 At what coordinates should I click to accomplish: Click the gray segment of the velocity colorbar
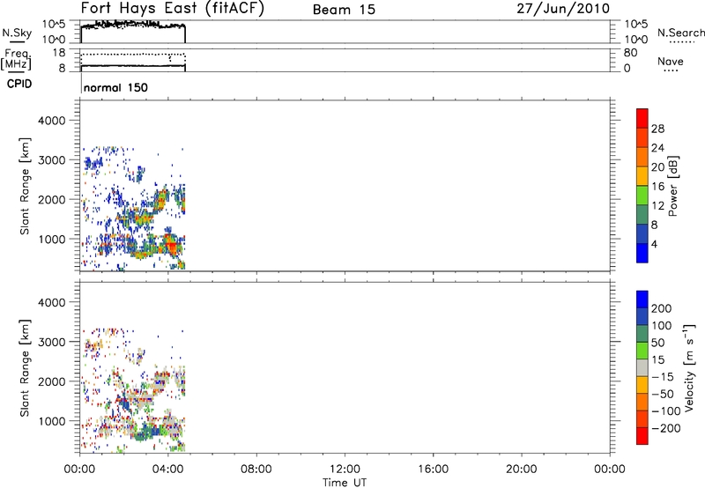pyautogui.click(x=642, y=367)
